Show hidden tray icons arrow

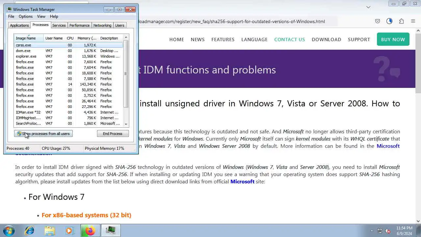pyautogui.click(x=372, y=231)
